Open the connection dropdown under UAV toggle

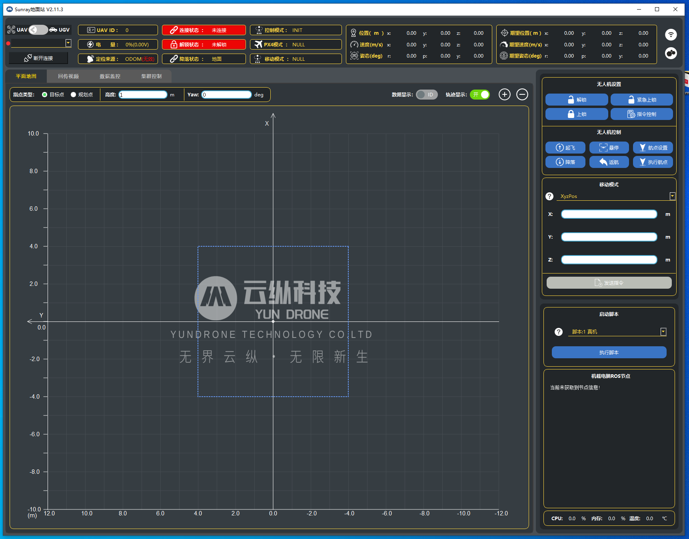(68, 43)
